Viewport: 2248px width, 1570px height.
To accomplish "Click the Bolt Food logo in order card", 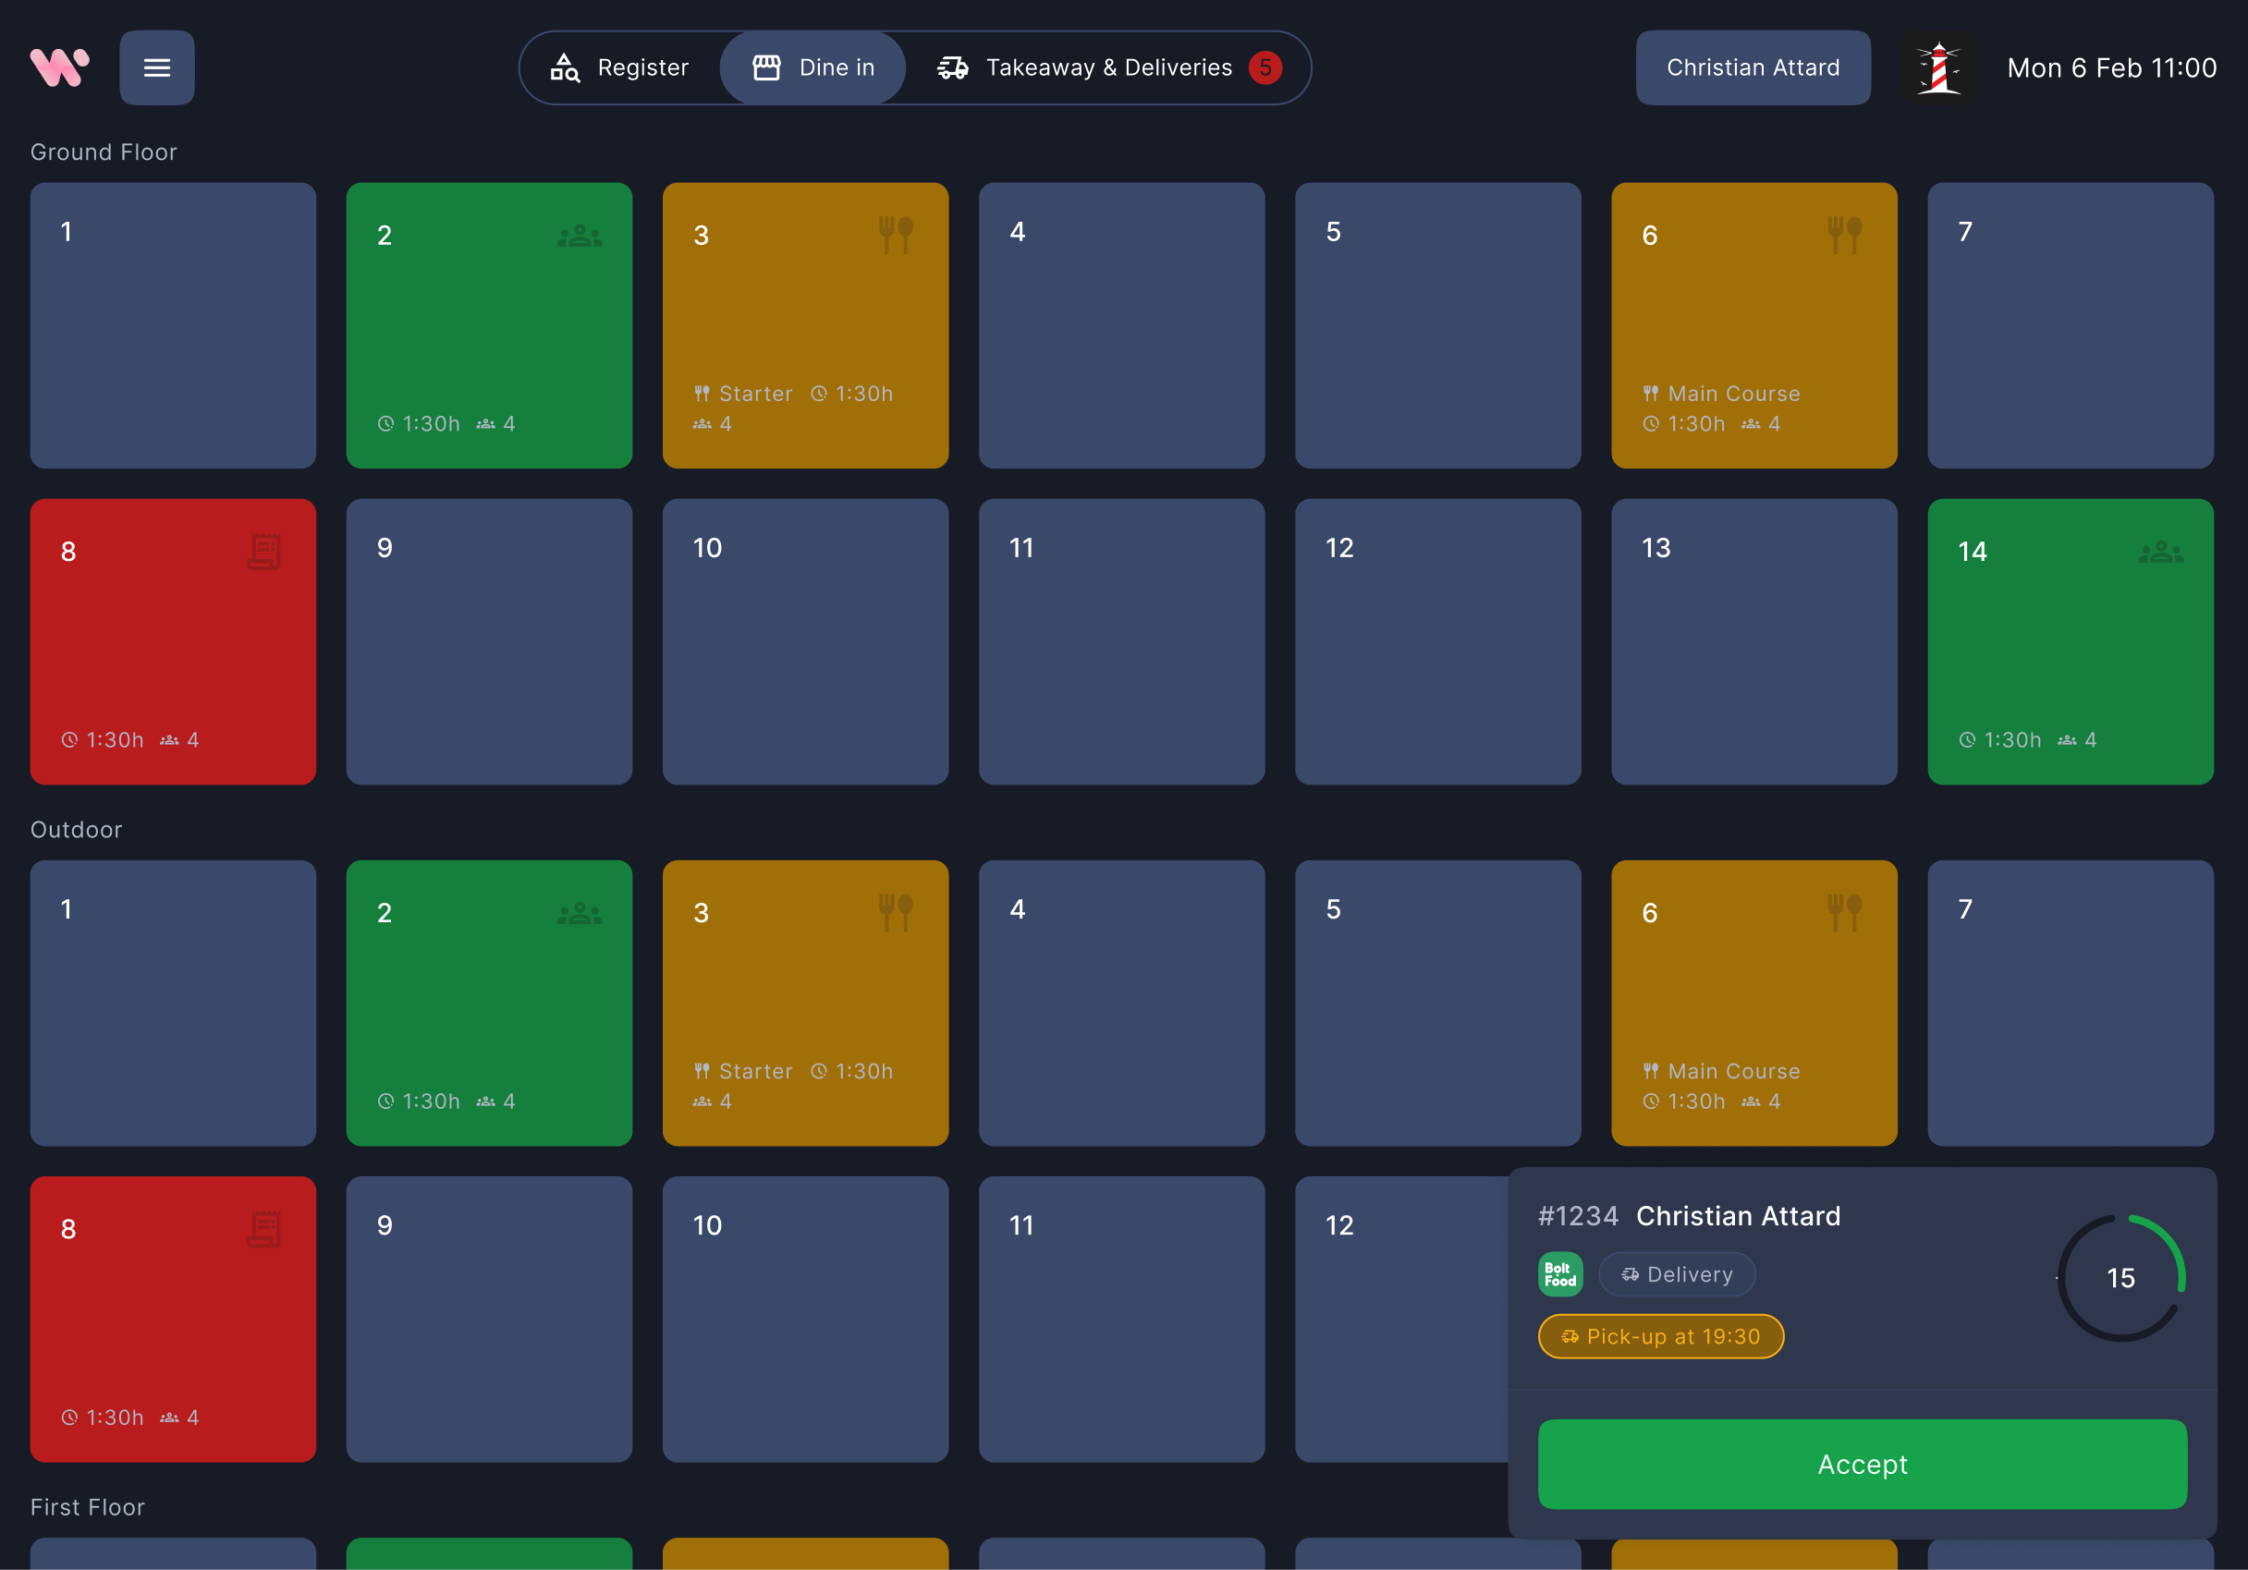I will tap(1559, 1273).
